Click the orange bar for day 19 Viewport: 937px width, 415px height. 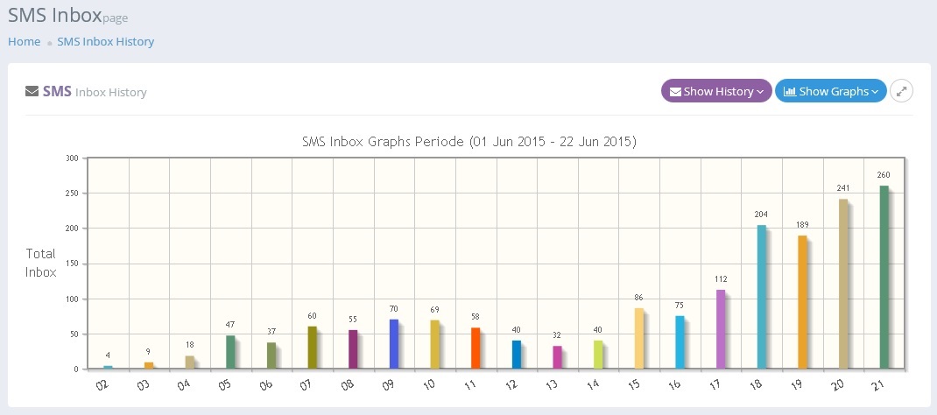tap(802, 302)
